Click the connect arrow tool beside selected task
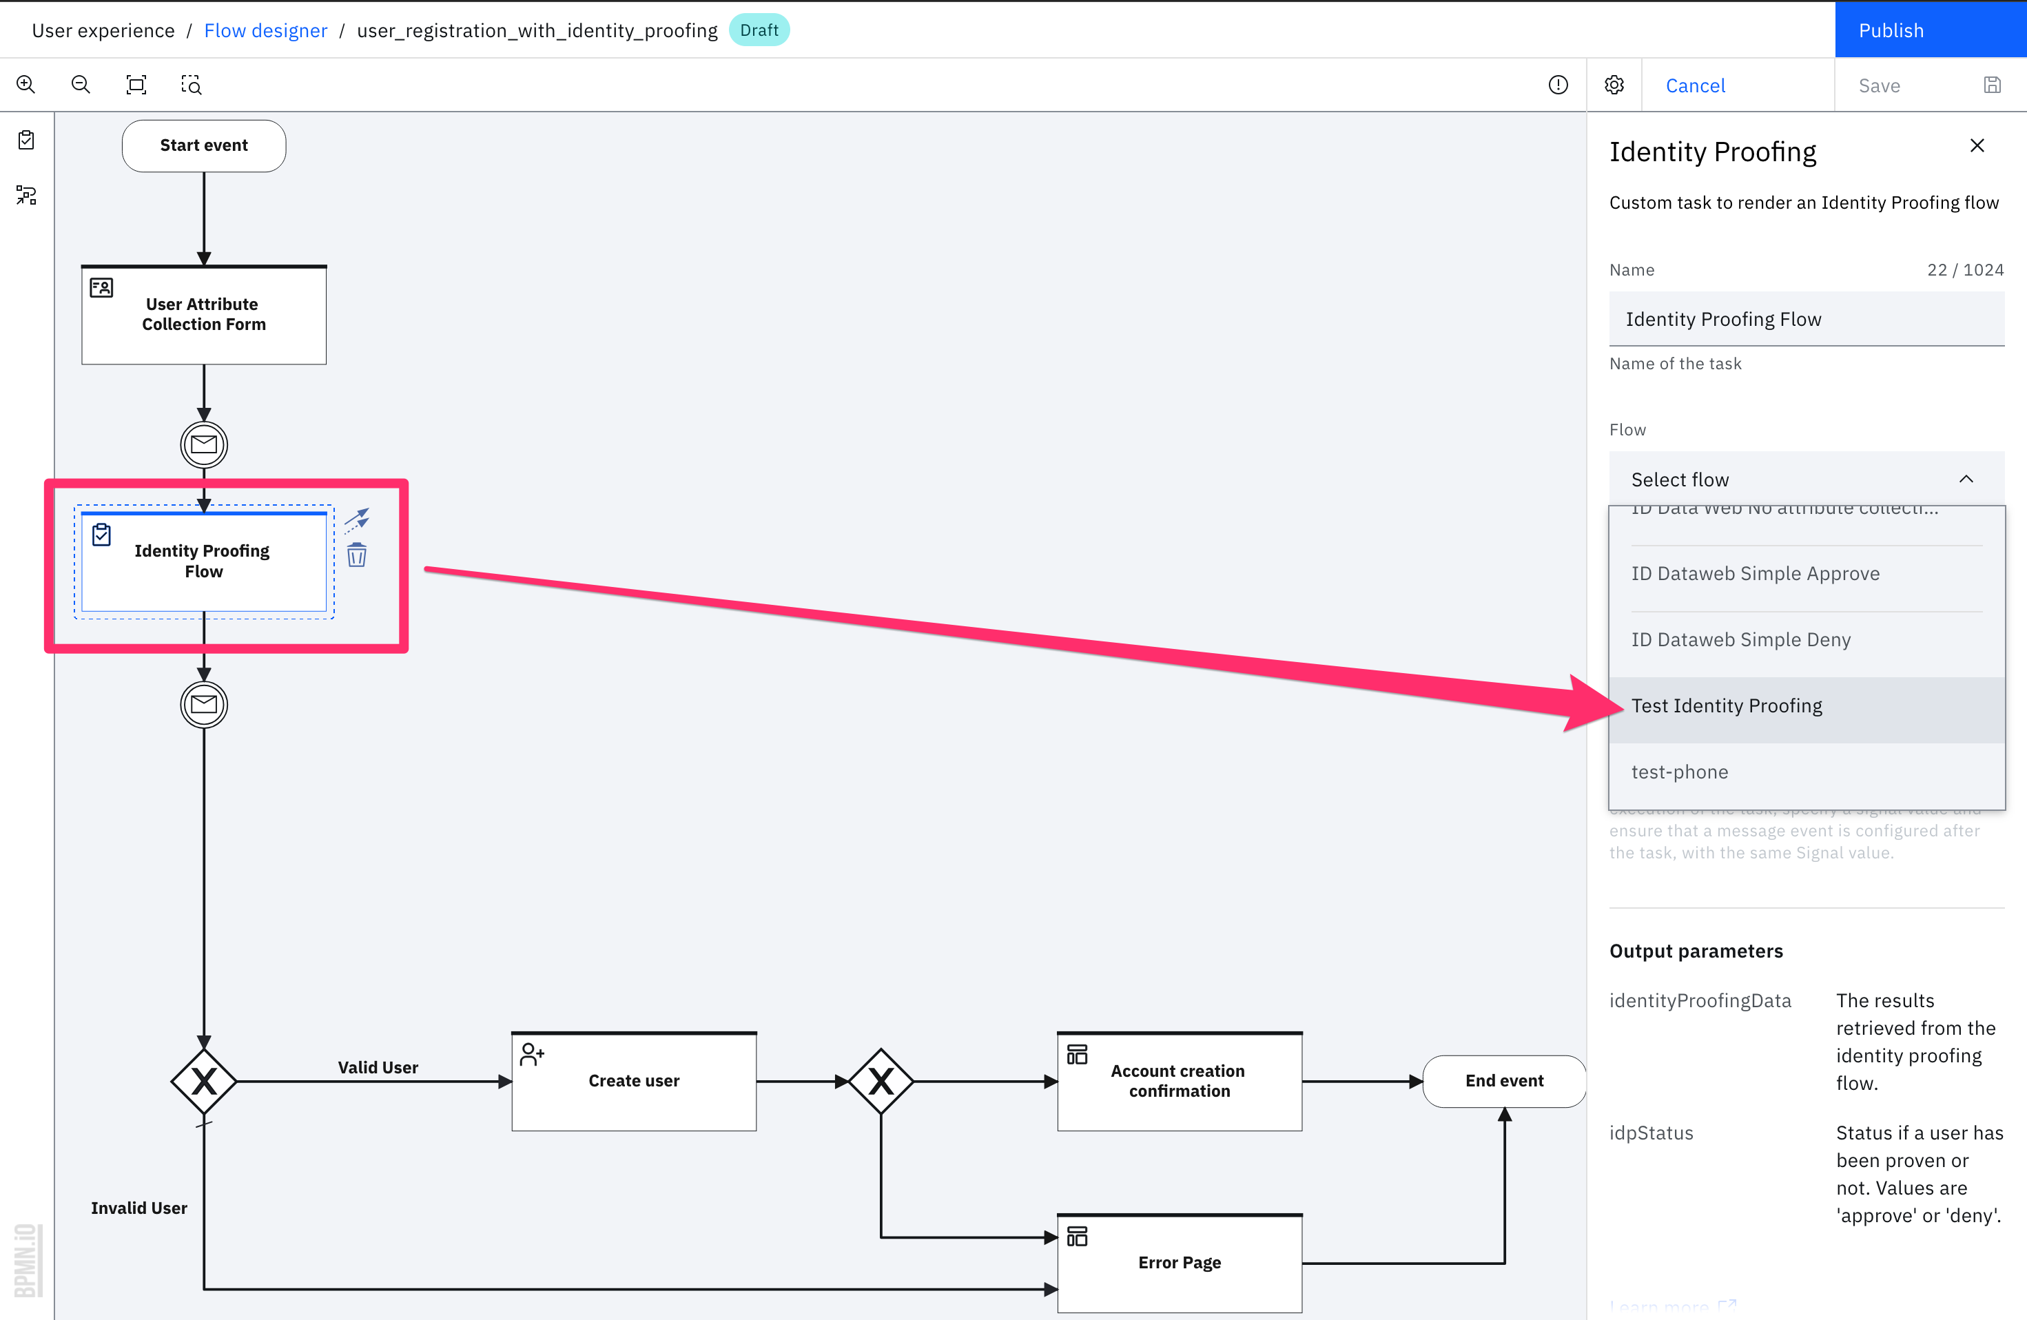Image resolution: width=2027 pixels, height=1320 pixels. [x=357, y=519]
